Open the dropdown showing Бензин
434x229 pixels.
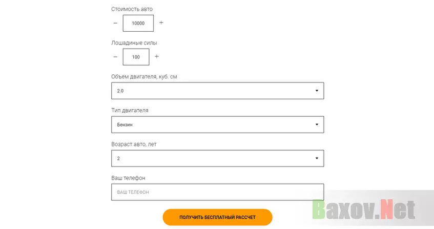(218, 124)
